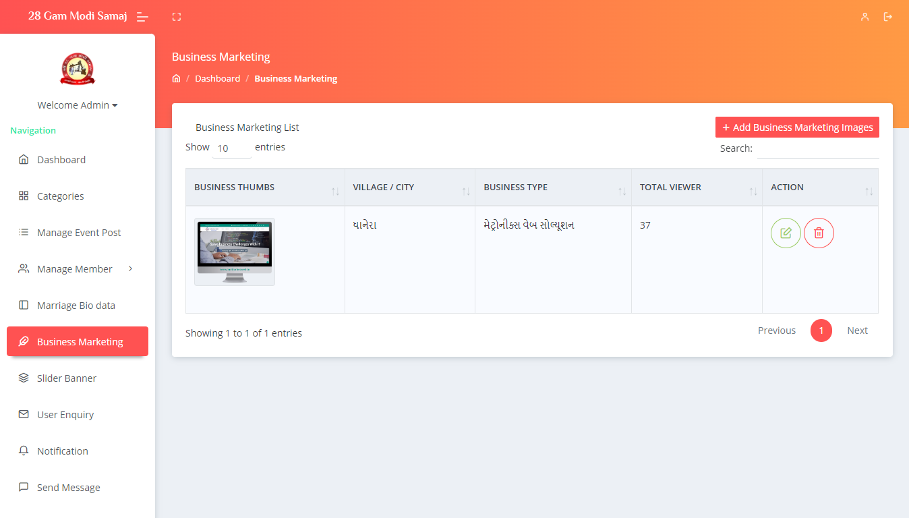
Task: Click the Search input field
Action: (817, 149)
